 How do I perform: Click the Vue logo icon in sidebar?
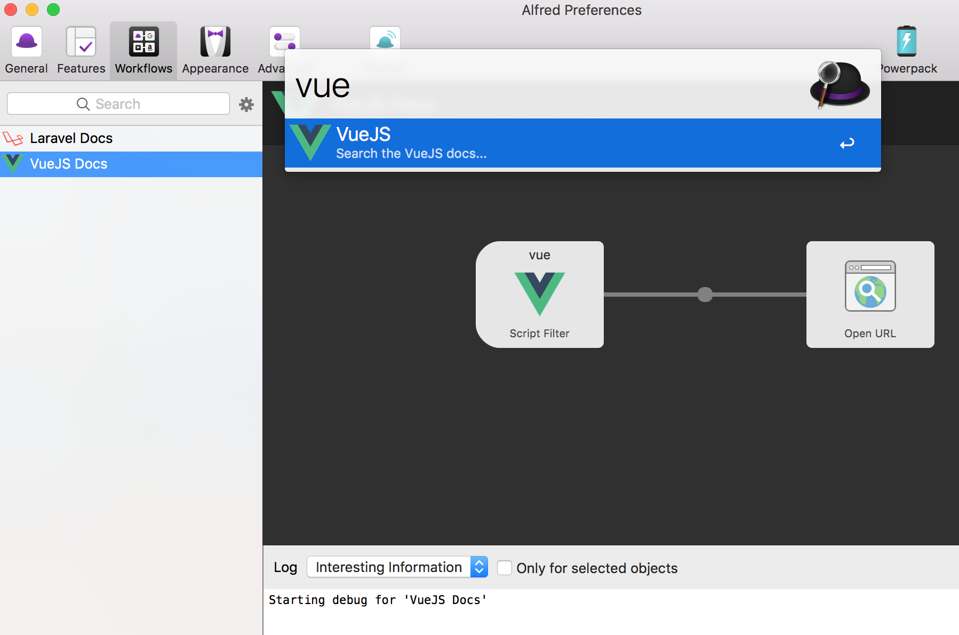(13, 163)
